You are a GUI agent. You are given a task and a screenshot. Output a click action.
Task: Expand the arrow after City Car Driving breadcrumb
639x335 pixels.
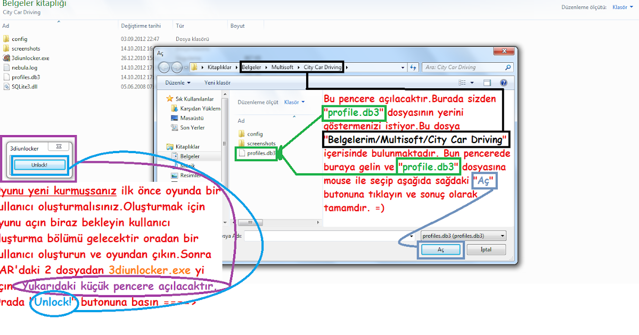[347, 68]
